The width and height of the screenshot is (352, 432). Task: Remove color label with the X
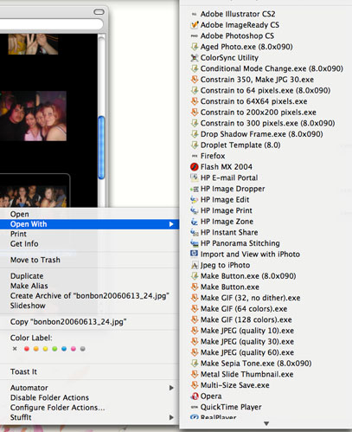15,349
